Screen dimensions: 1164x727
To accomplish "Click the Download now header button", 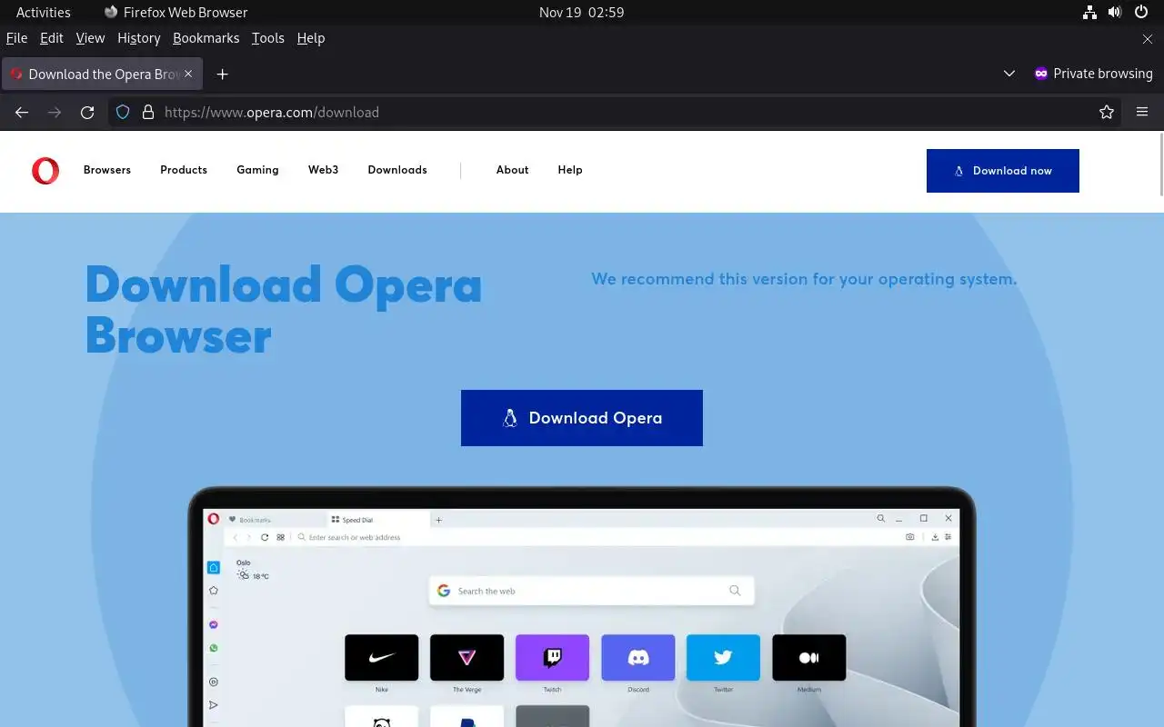I will tap(1003, 171).
